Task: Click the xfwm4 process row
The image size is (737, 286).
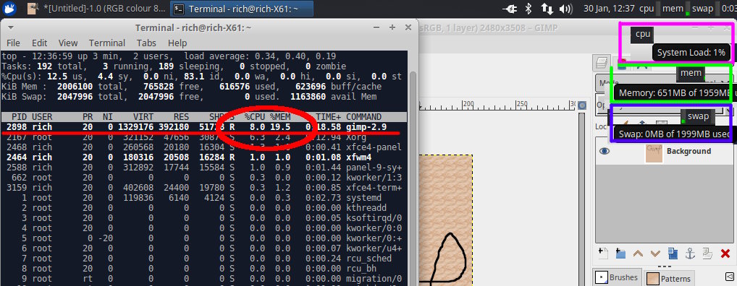Action: 204,157
